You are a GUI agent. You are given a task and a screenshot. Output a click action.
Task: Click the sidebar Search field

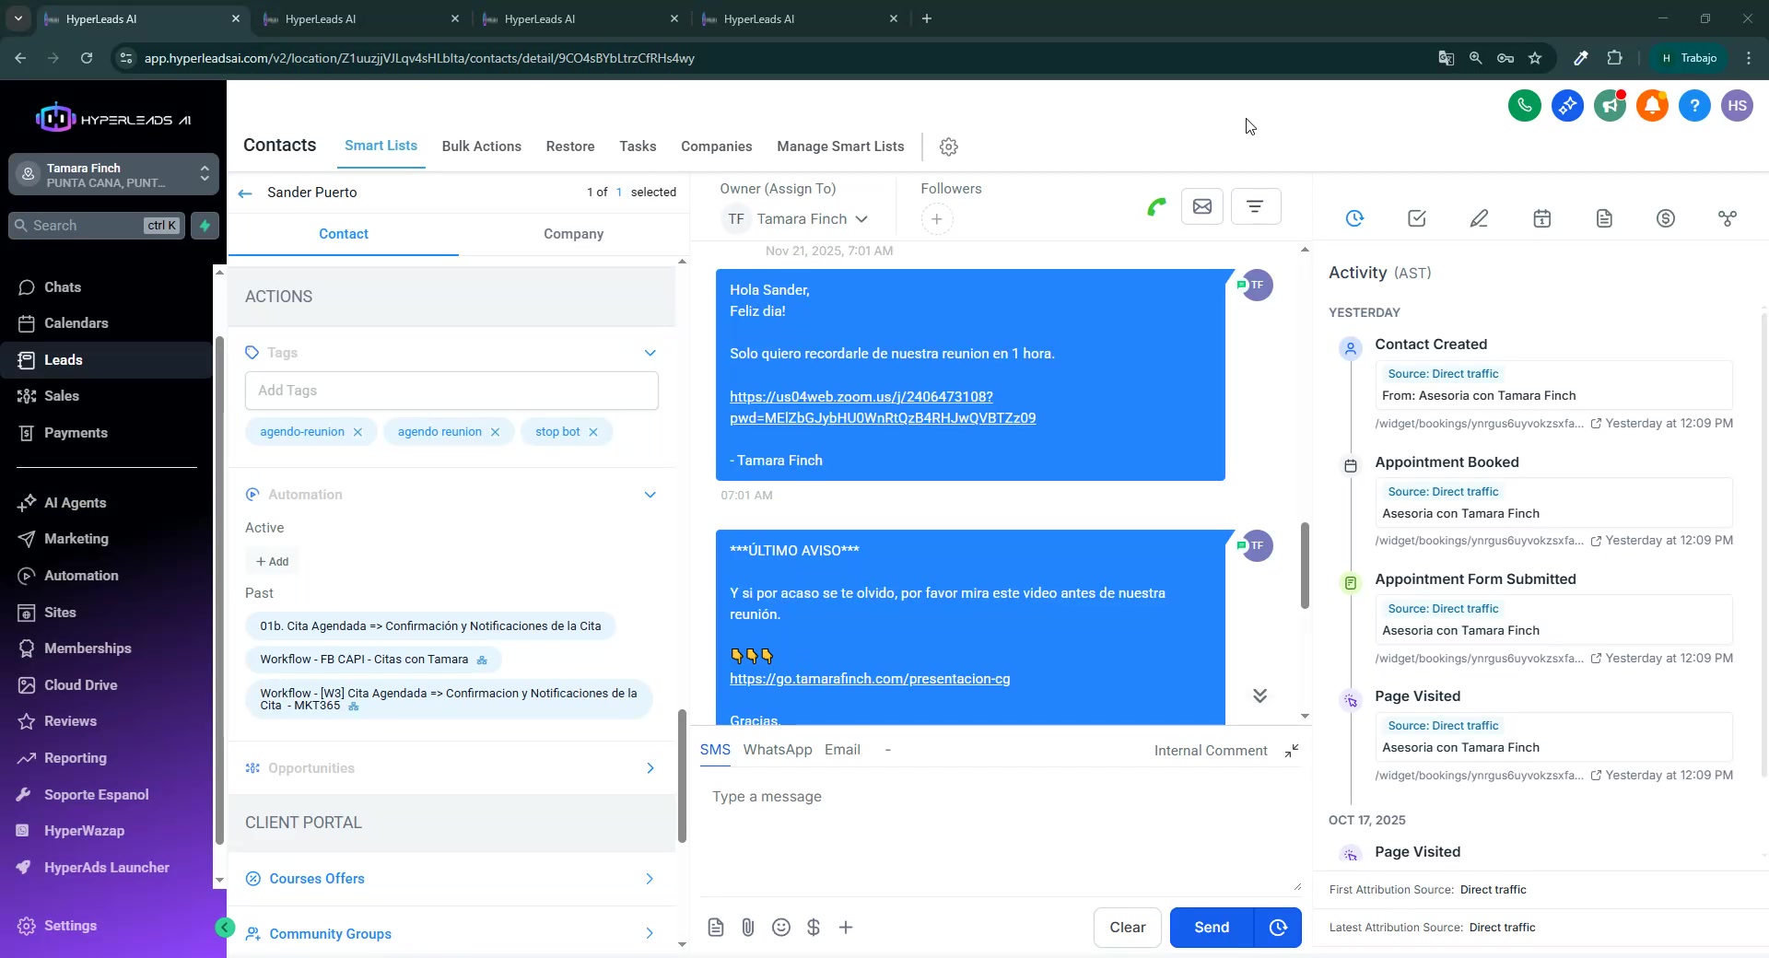97,226
